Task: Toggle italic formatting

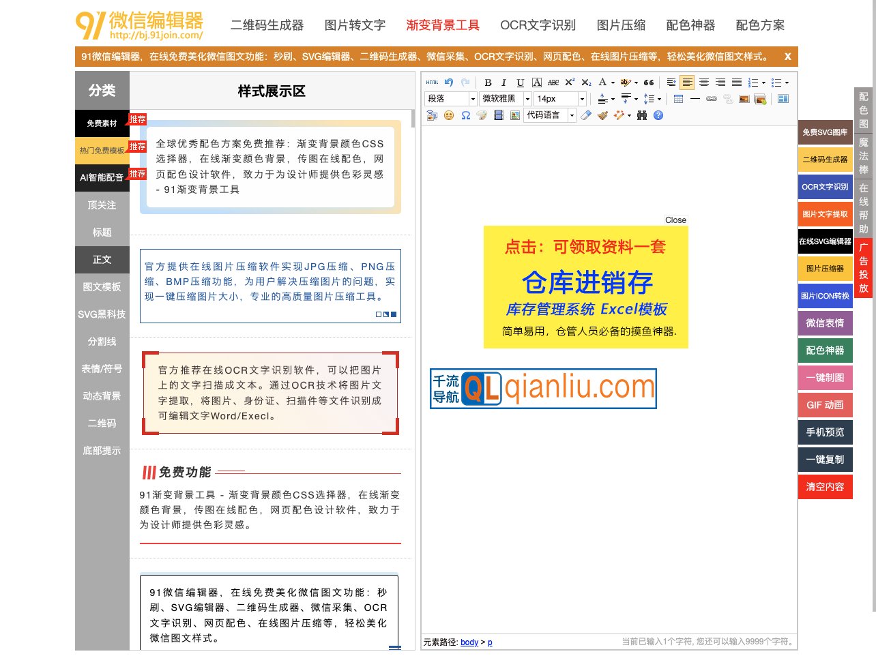Action: 504,83
